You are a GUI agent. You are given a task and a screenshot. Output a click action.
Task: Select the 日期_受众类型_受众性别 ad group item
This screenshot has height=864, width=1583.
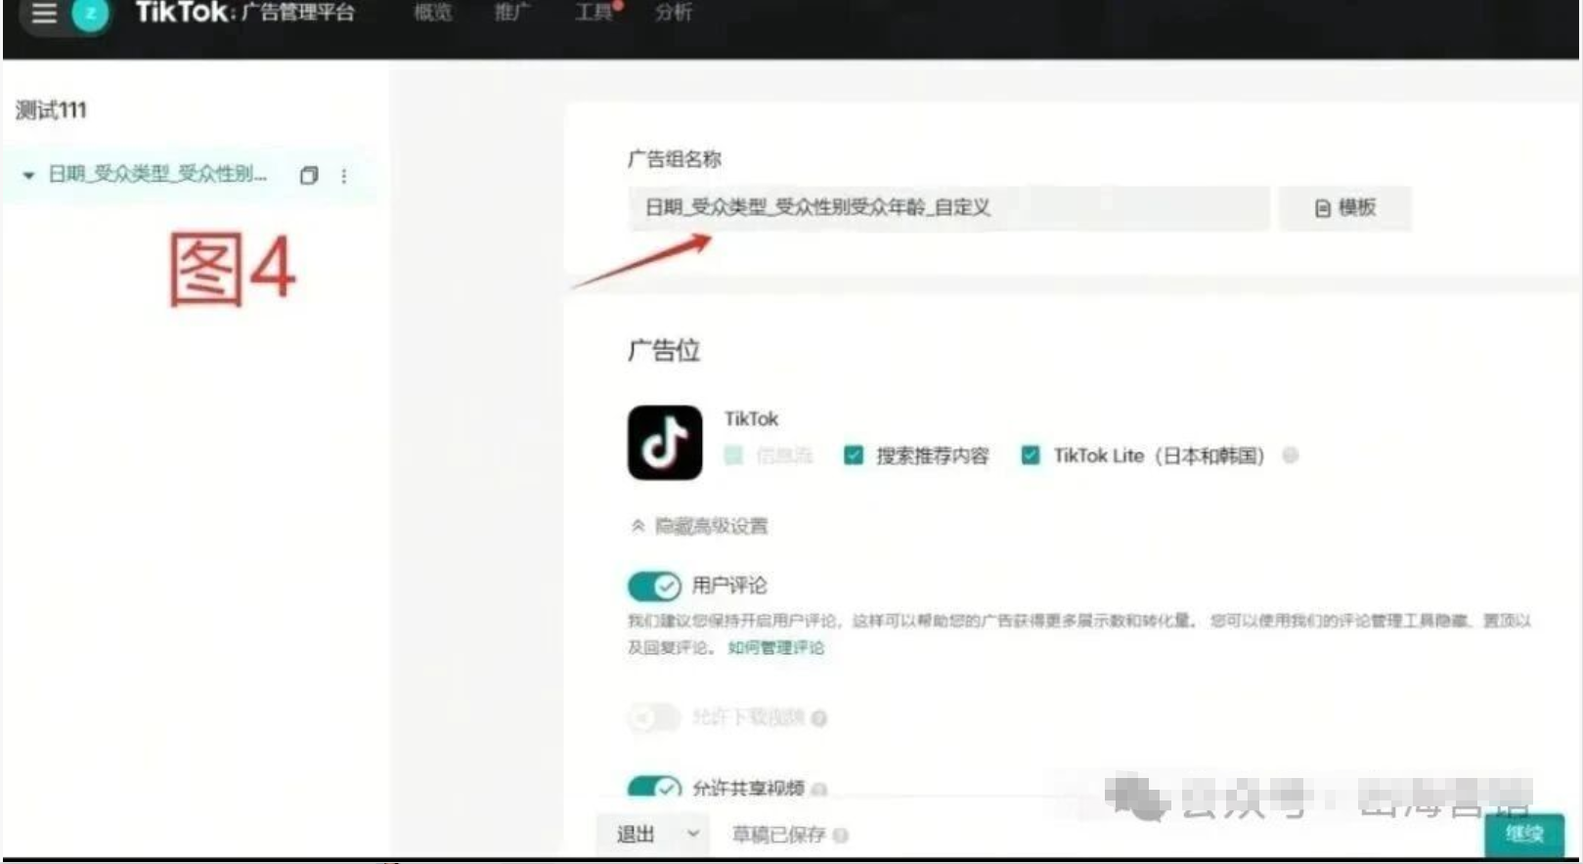[x=157, y=175]
